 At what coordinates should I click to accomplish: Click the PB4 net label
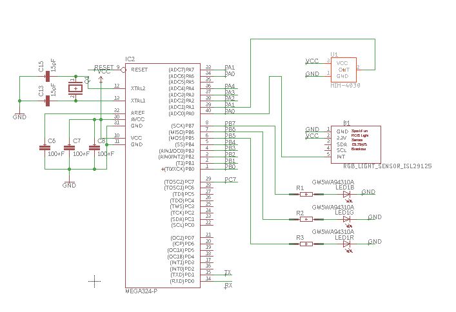point(230,142)
